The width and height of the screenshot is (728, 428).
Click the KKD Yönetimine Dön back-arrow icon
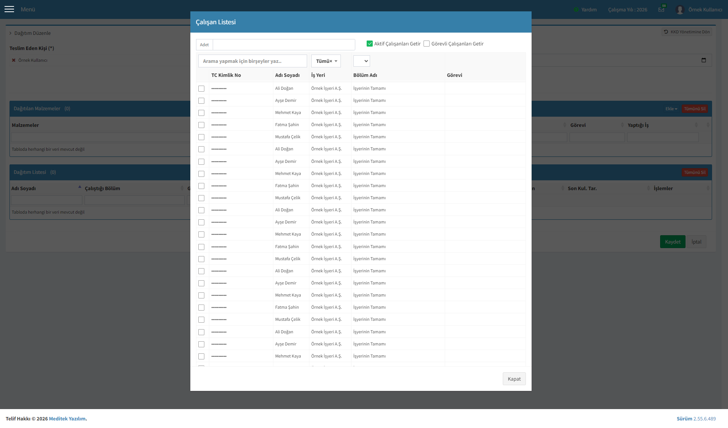point(666,32)
